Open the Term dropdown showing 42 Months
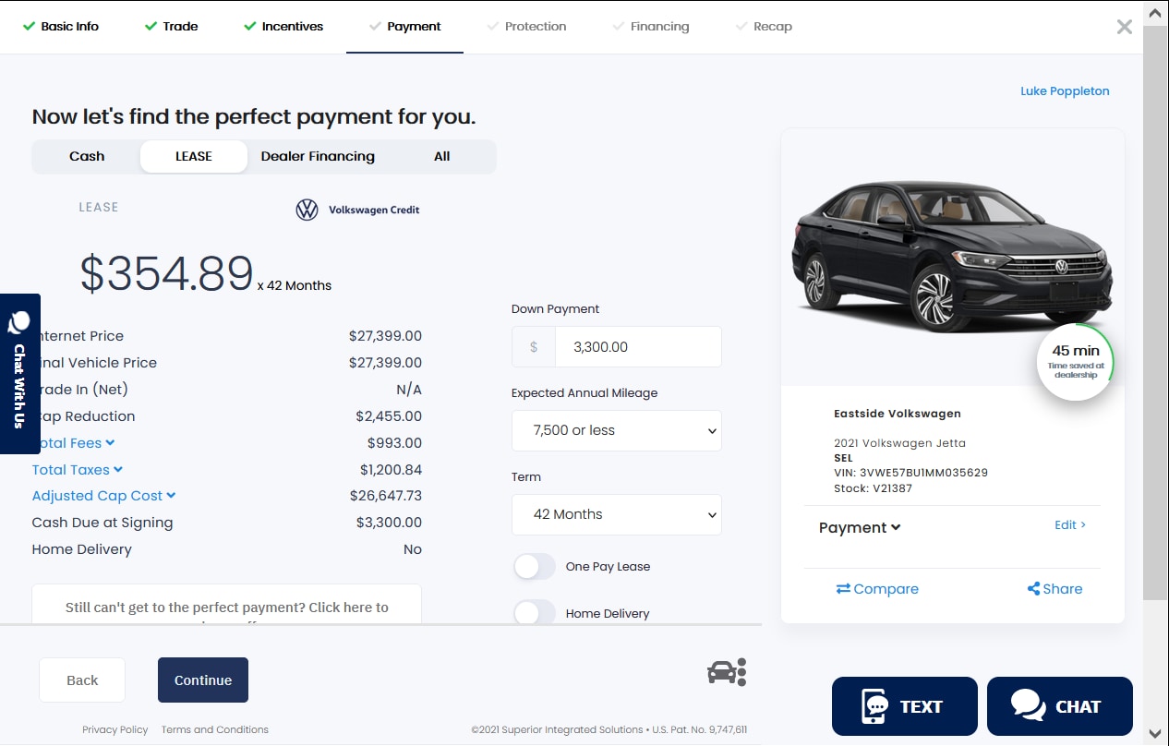1169x746 pixels. [x=616, y=514]
